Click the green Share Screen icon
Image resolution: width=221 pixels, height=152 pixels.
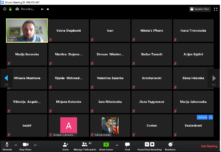coord(106,145)
